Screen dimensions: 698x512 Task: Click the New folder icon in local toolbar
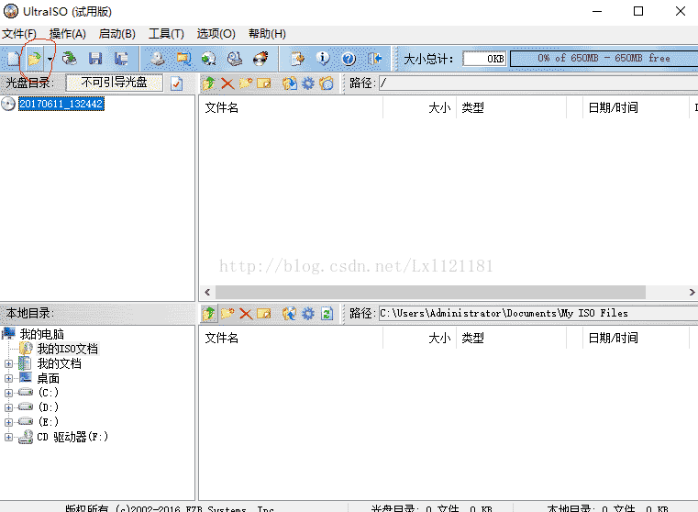pos(227,314)
